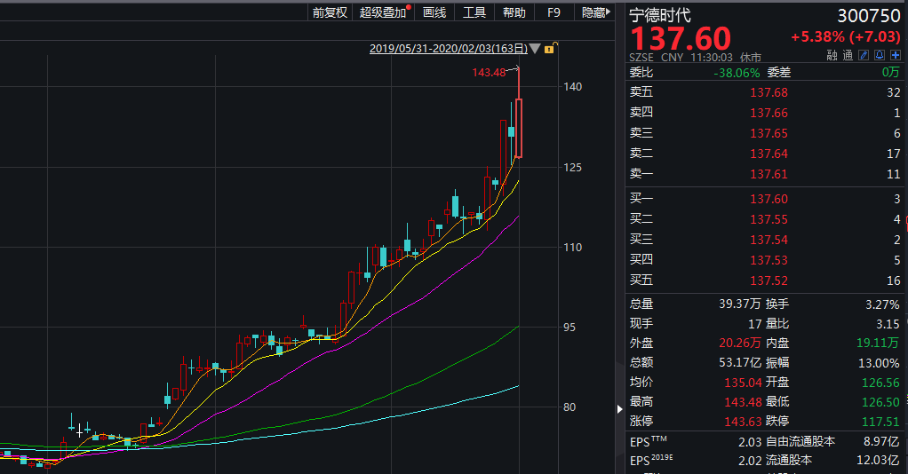The height and width of the screenshot is (474, 908).
Task: Click the 自由流通股本 value 8.97亿
Action: pos(881,441)
